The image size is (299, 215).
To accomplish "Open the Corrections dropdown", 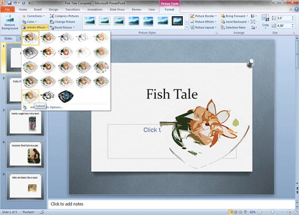I will click(33, 16).
